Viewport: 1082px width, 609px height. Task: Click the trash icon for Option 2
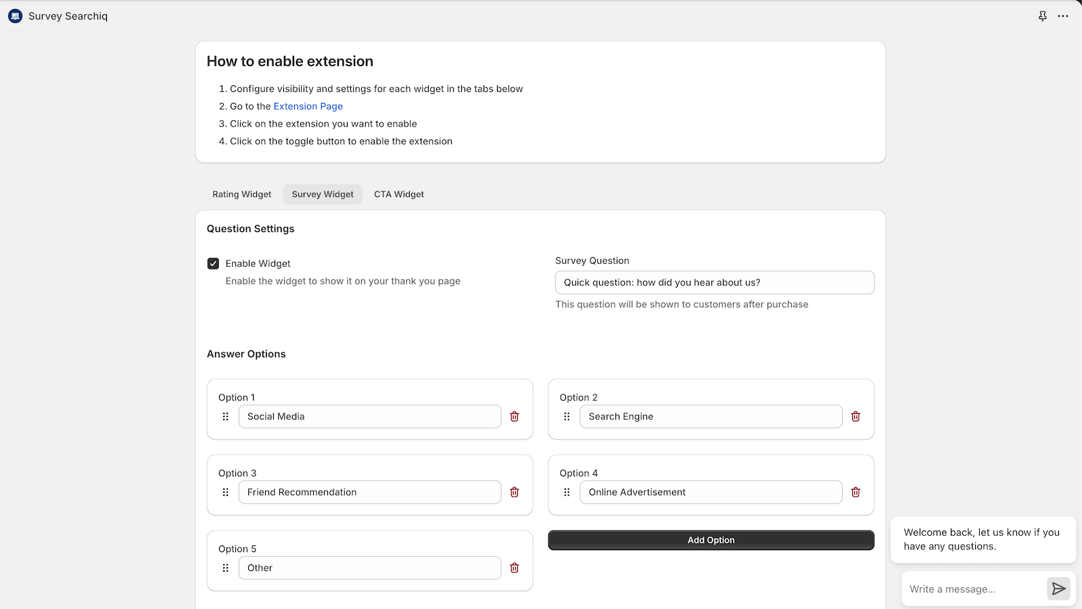(855, 416)
